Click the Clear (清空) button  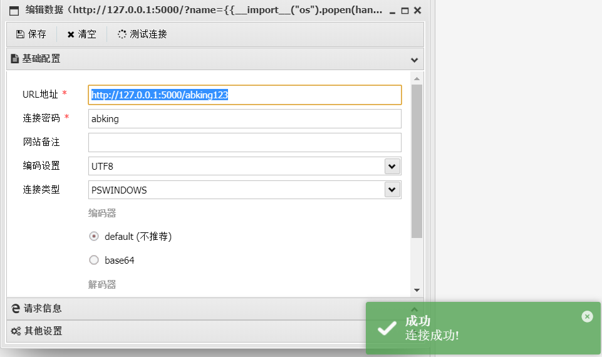(82, 34)
